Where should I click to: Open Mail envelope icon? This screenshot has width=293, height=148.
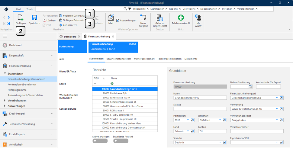tap(111, 18)
